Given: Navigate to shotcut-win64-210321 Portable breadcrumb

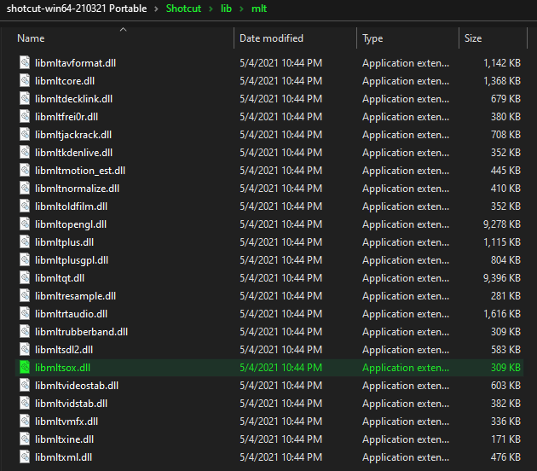Looking at the screenshot, I should [77, 9].
